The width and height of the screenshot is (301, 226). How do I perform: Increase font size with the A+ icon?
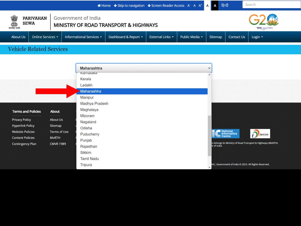(200, 5)
